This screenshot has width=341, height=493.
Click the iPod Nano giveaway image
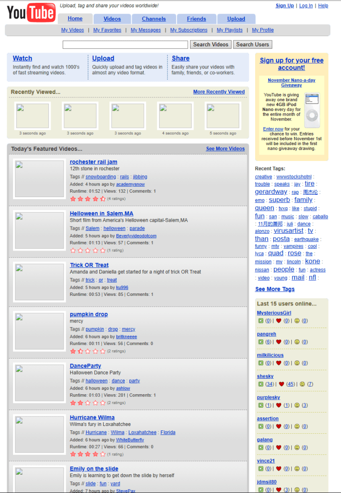[312, 106]
